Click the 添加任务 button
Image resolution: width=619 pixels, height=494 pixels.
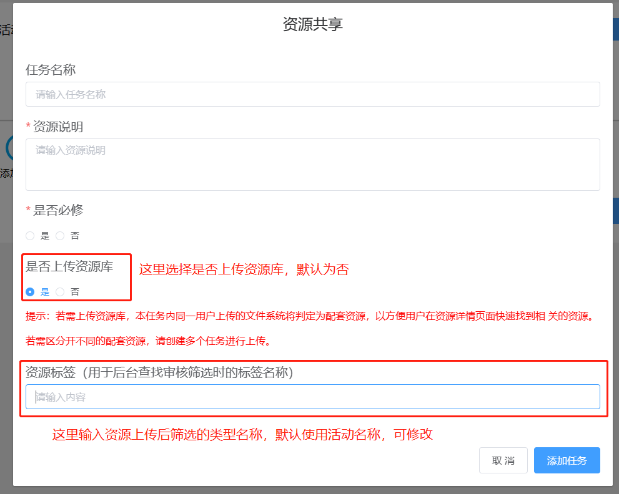coord(567,460)
